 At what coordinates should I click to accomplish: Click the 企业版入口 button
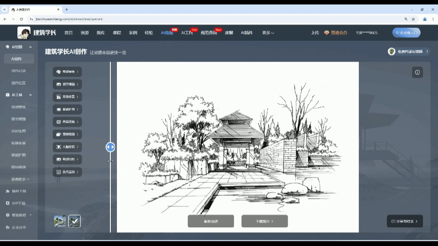pos(406,33)
